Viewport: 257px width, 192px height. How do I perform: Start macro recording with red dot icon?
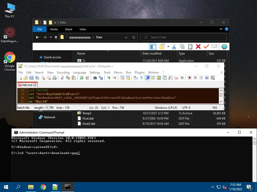pyautogui.click(x=190, y=78)
